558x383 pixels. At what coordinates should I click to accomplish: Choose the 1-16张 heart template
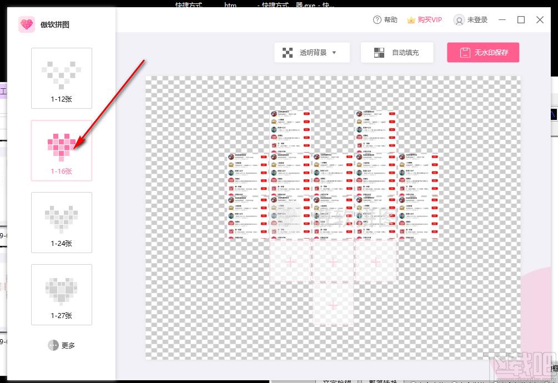pos(62,150)
